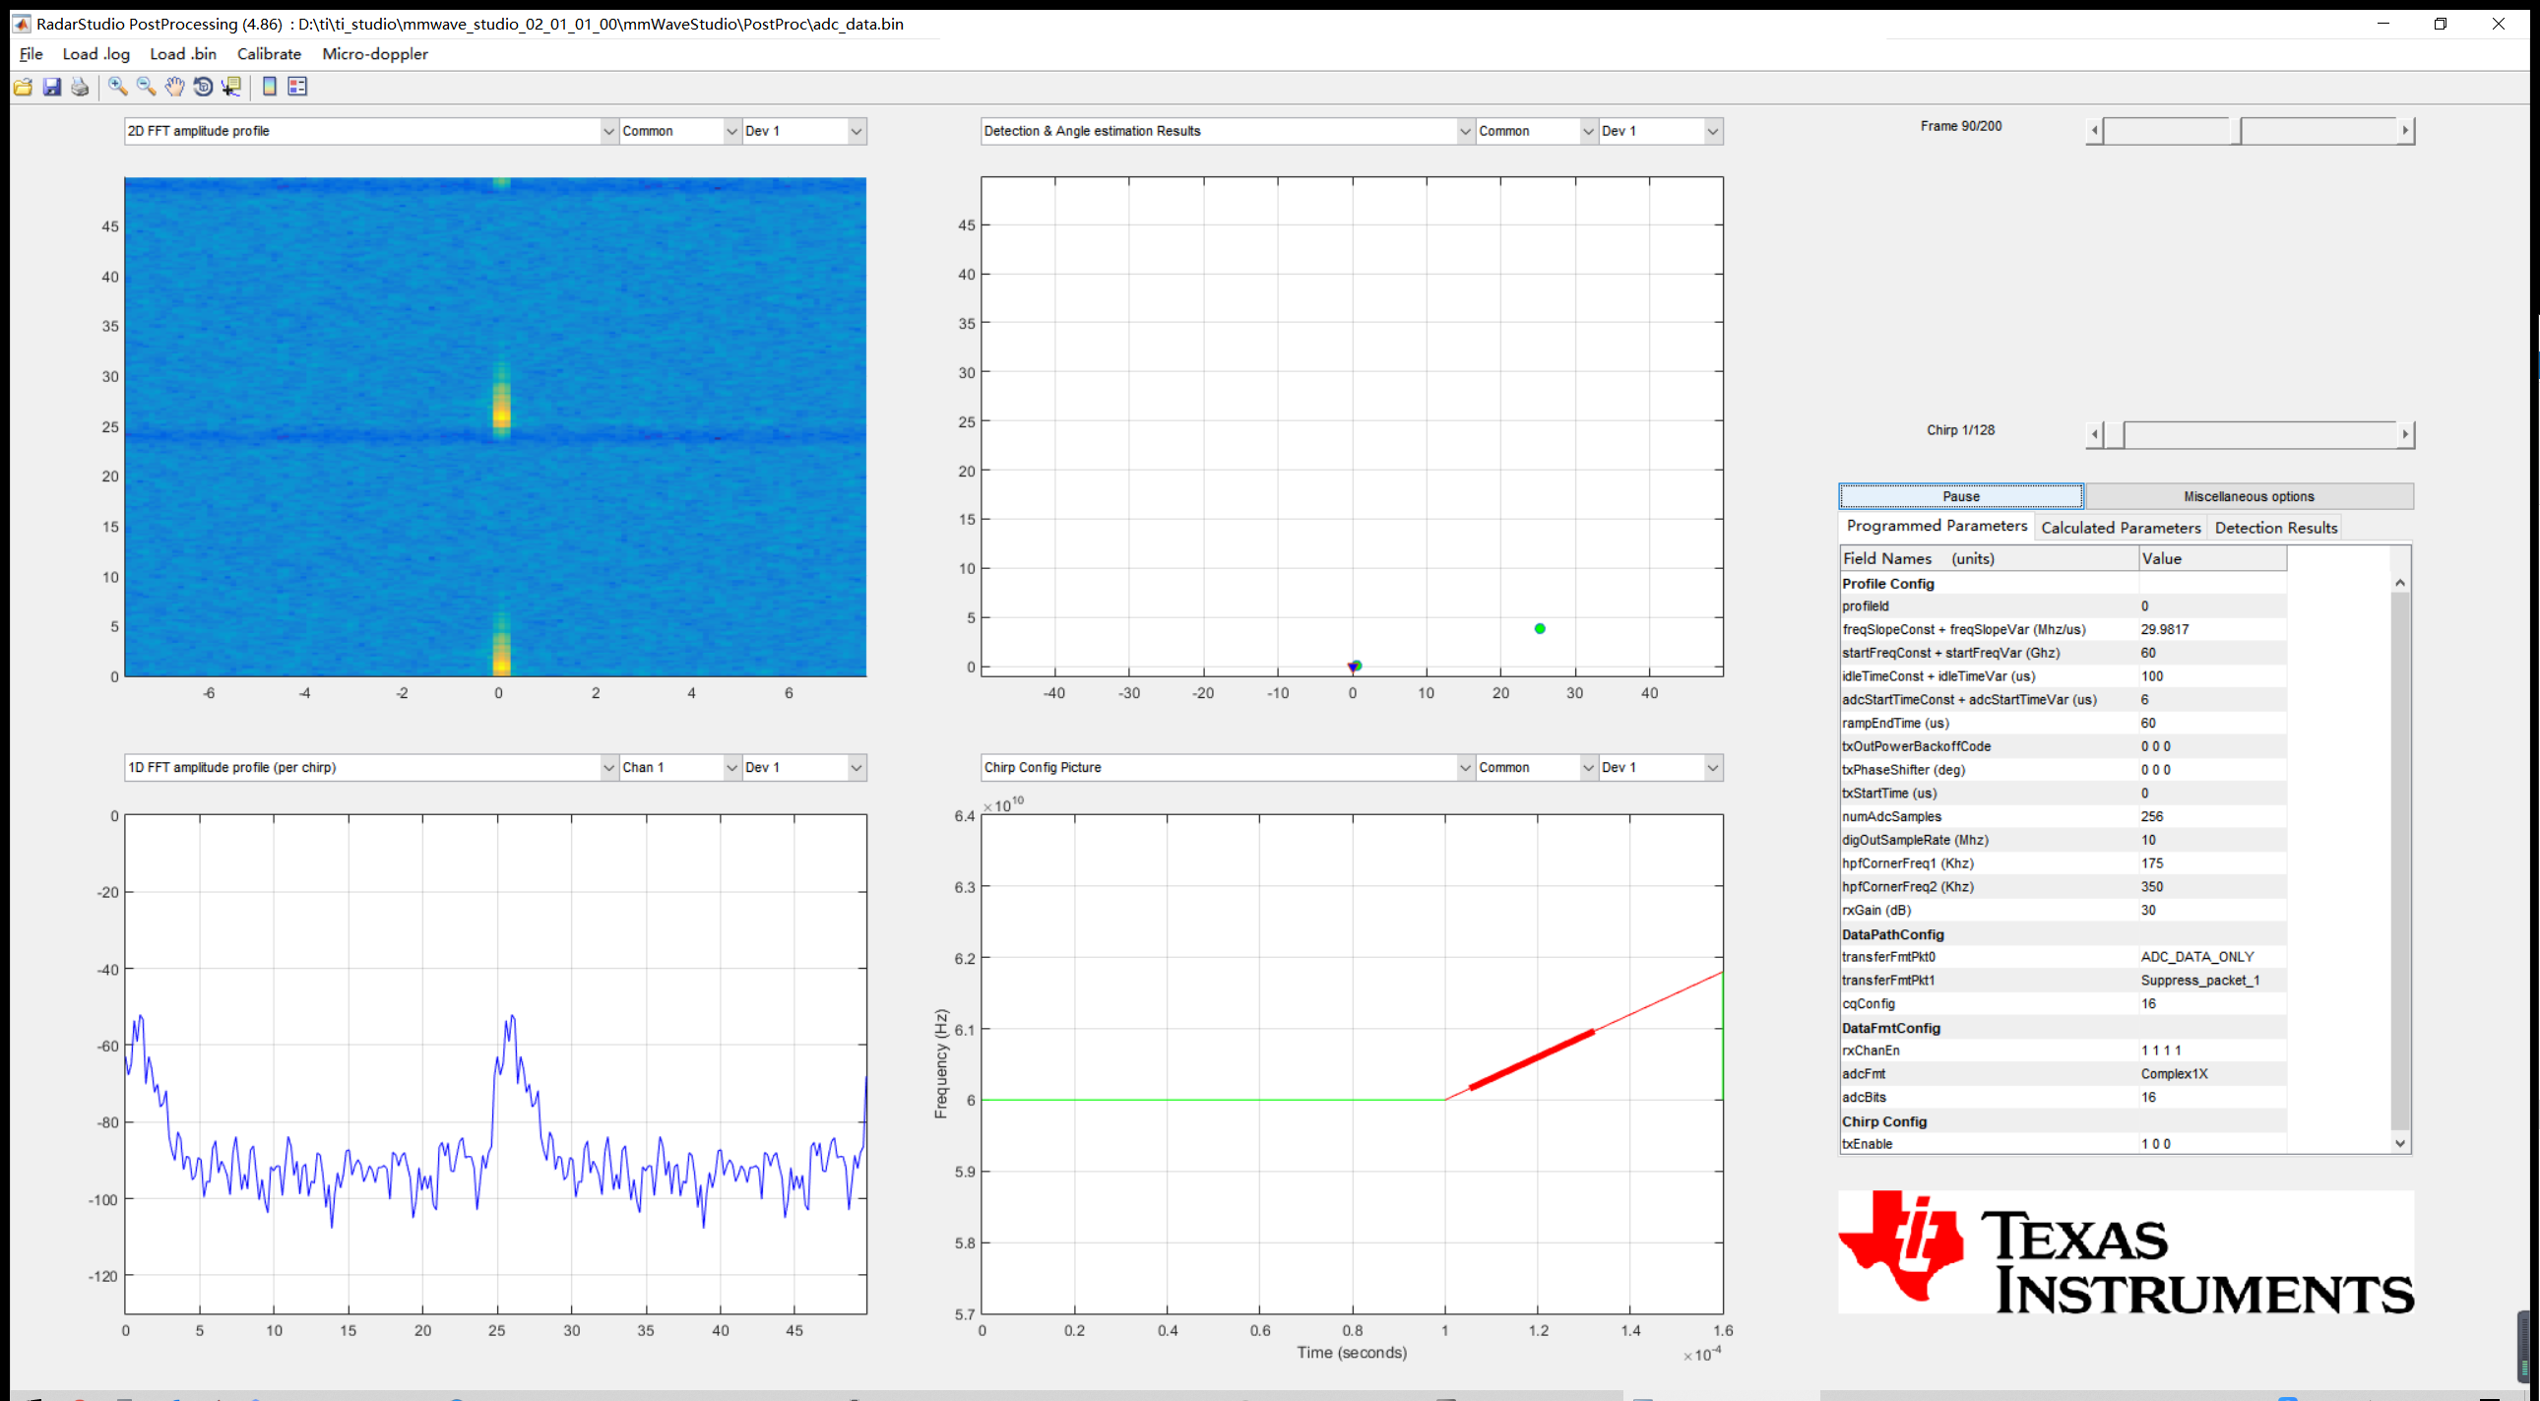Click the Open File folder icon
2540x1401 pixels.
[x=23, y=87]
